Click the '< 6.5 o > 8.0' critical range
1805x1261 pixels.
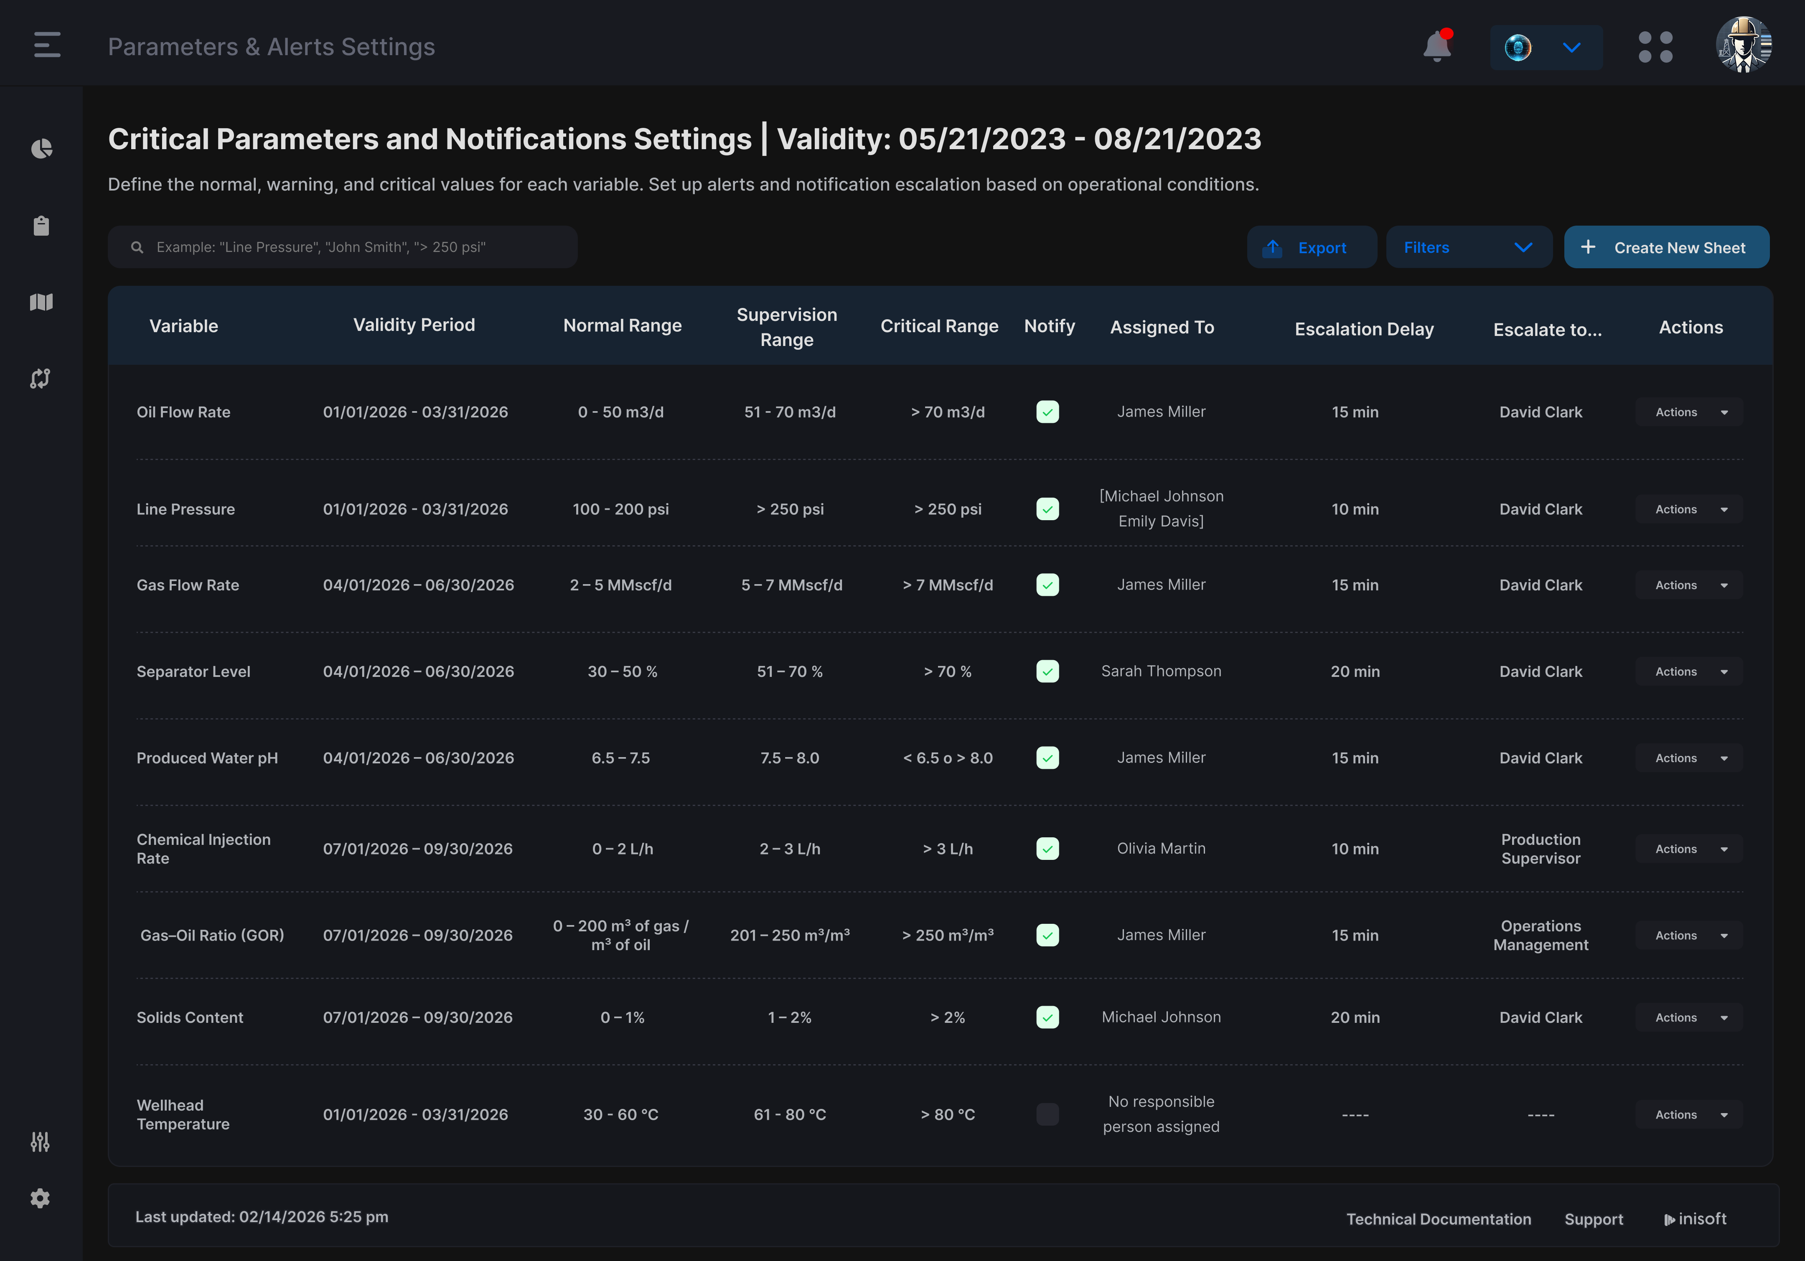coord(947,758)
